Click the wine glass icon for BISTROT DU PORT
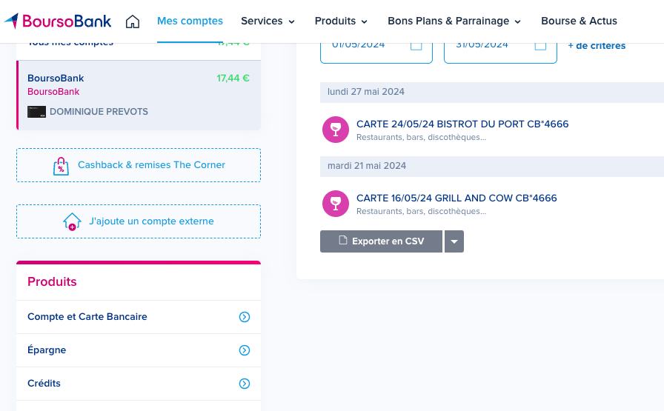Image resolution: width=664 pixels, height=411 pixels. pyautogui.click(x=336, y=130)
